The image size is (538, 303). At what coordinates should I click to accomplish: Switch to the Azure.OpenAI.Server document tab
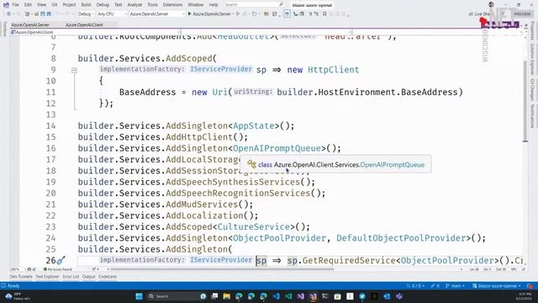[30, 24]
